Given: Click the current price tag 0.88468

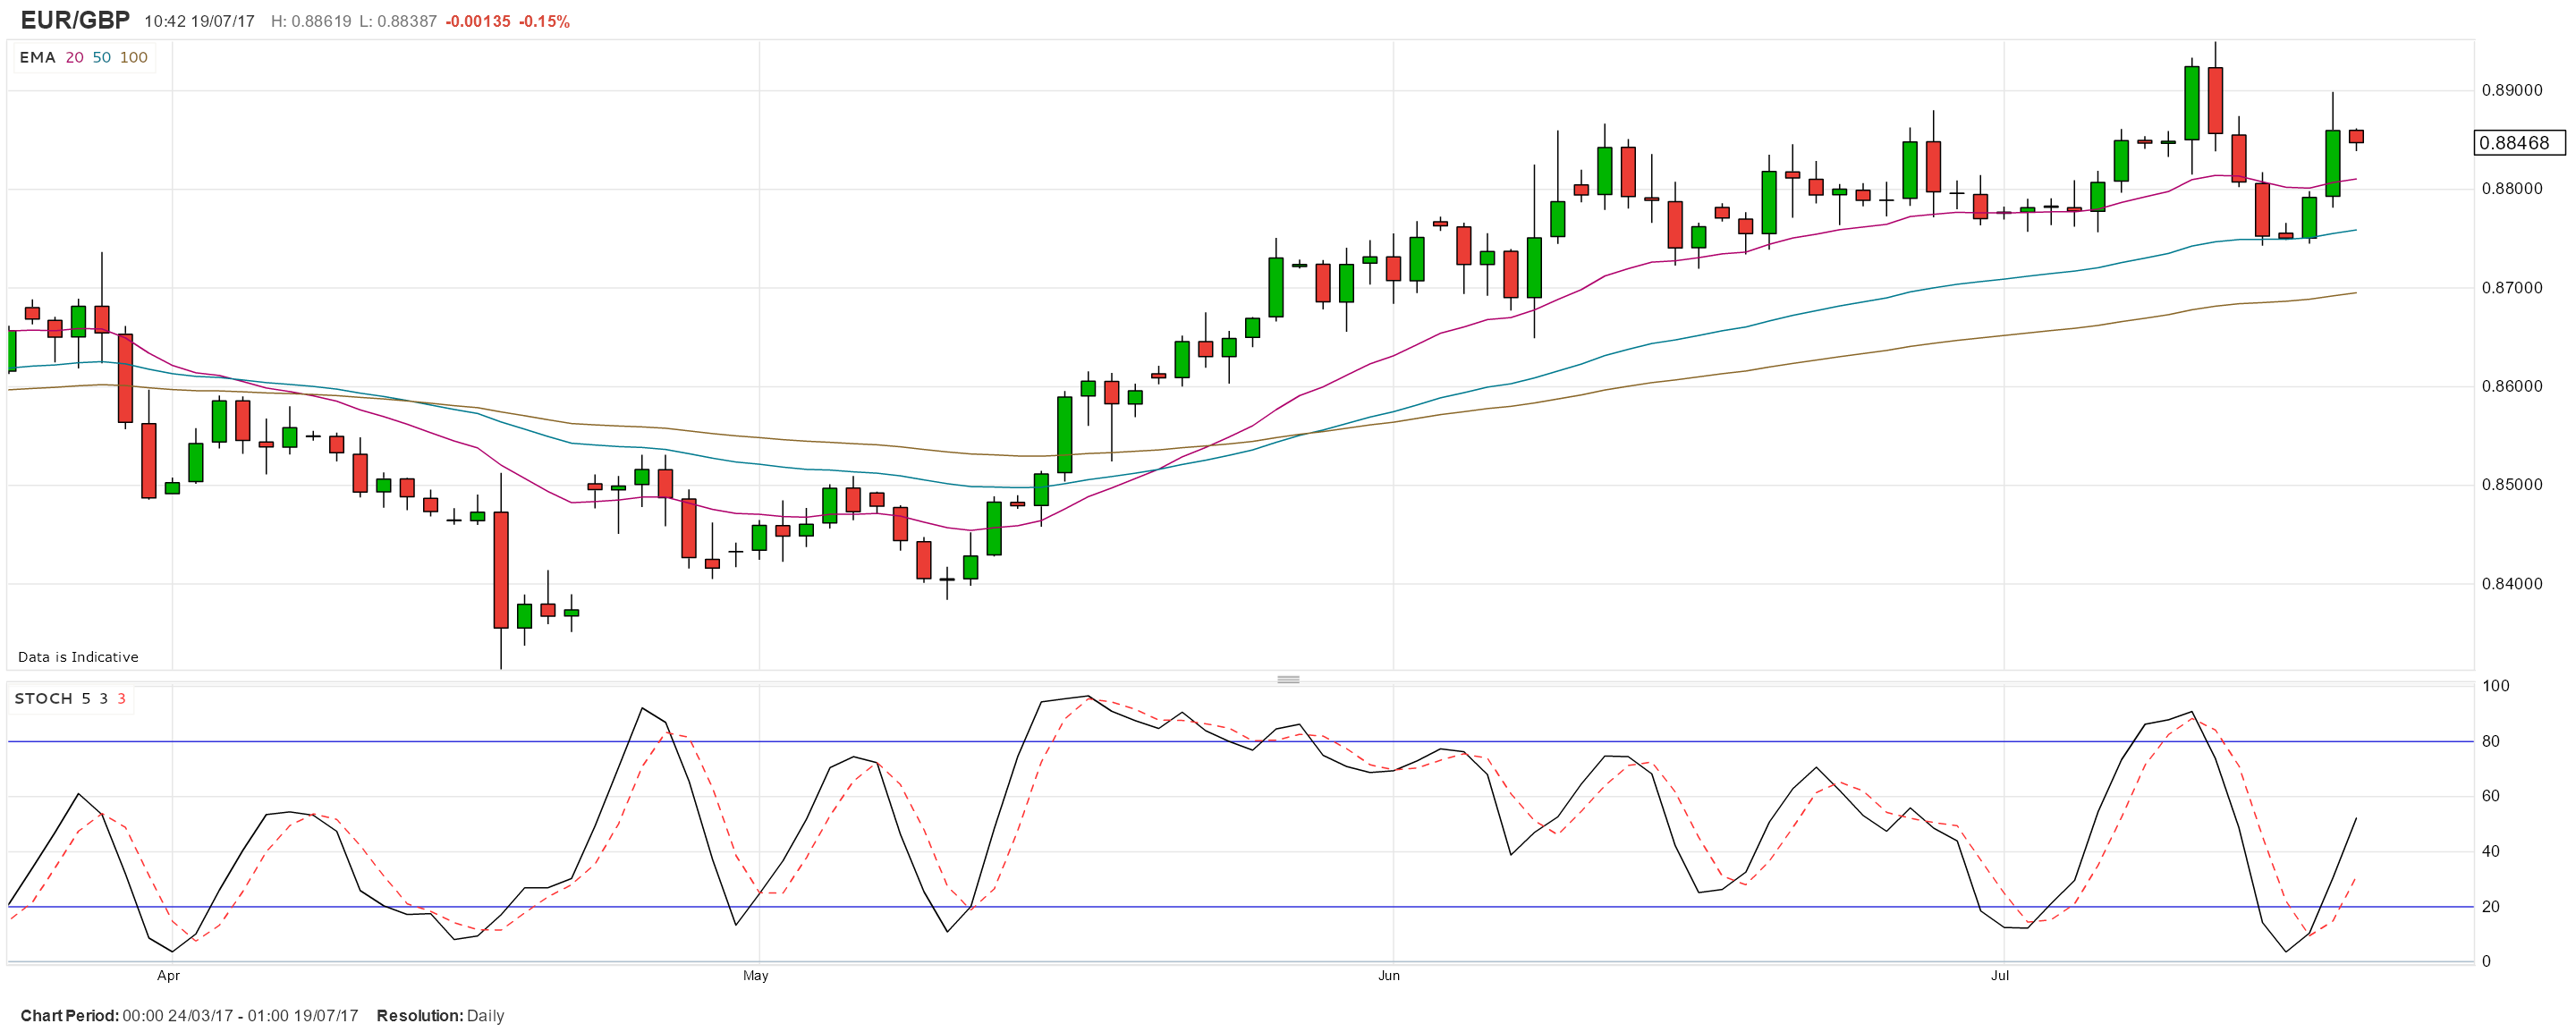Looking at the screenshot, I should (2520, 143).
